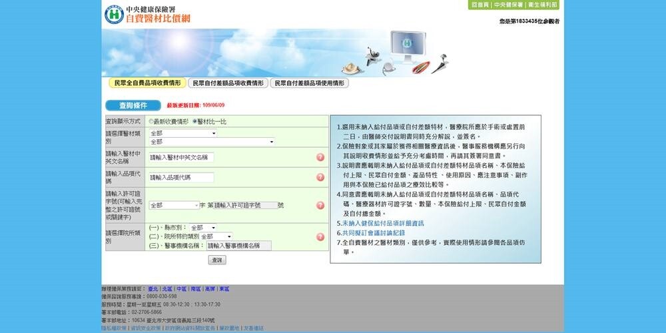Click the 02-2706-5866 phone number
The width and height of the screenshot is (666, 333).
(x=147, y=312)
